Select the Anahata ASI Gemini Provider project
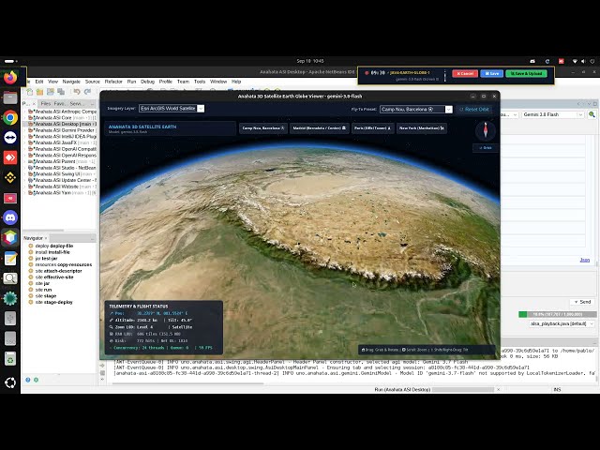Screen dimensions: 600x450 pos(62,130)
